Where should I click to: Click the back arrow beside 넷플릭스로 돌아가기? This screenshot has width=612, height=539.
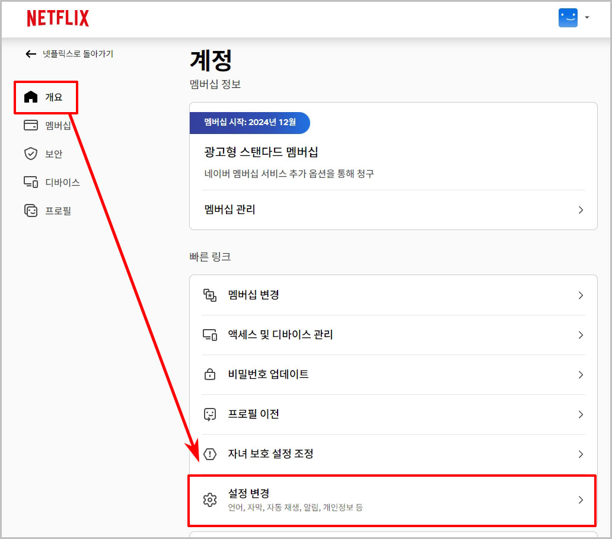30,53
